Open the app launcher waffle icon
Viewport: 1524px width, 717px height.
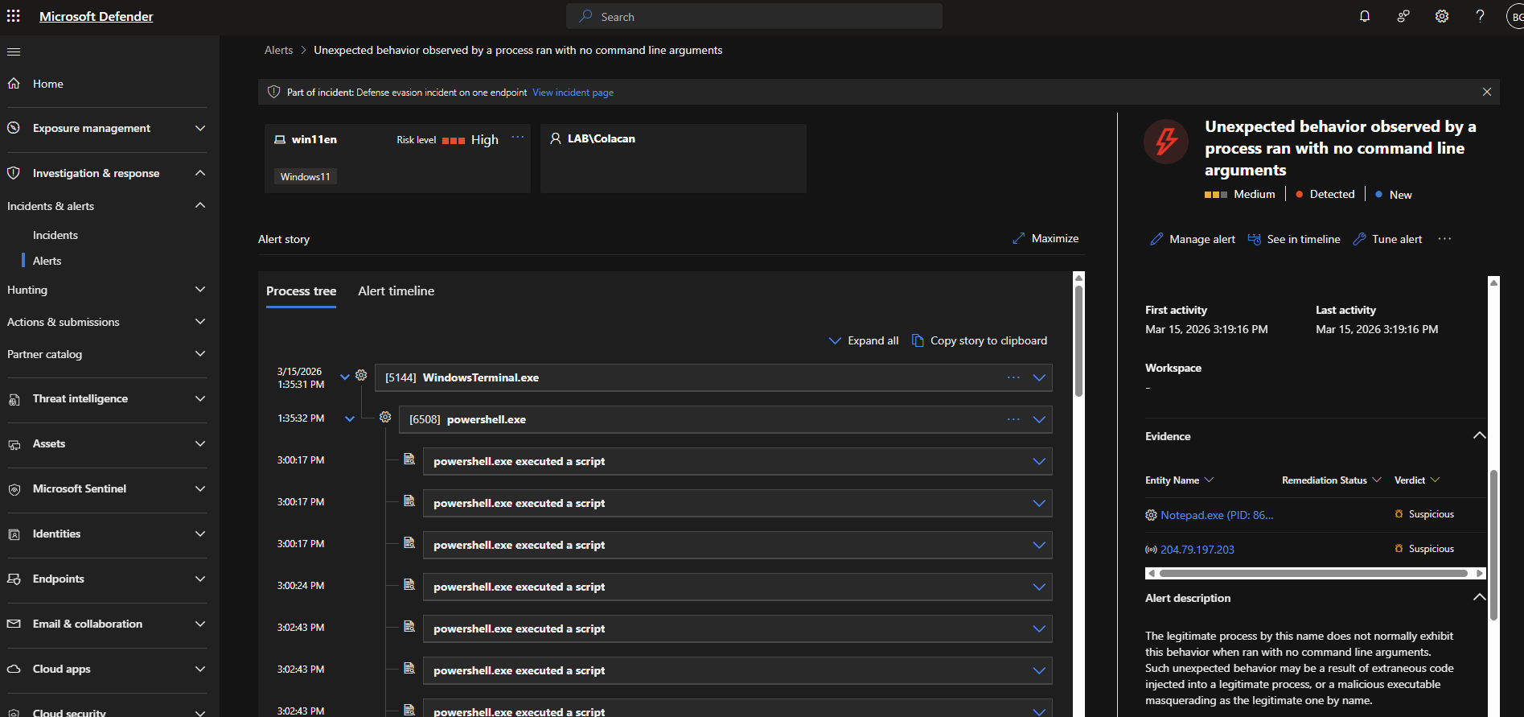pos(14,16)
